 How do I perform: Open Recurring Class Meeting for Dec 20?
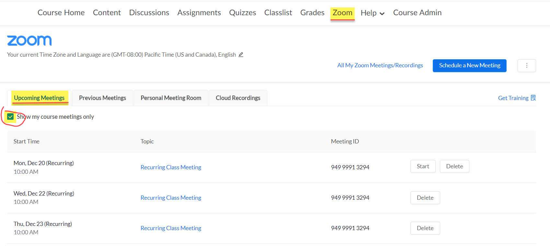[171, 167]
